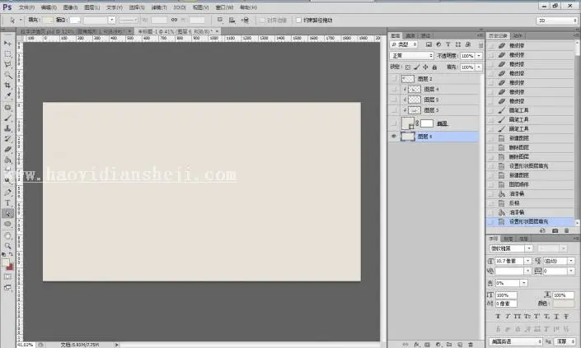Viewport: 581px width, 348px height.
Task: Switch to the 未标题-1 document tab
Action: point(176,31)
